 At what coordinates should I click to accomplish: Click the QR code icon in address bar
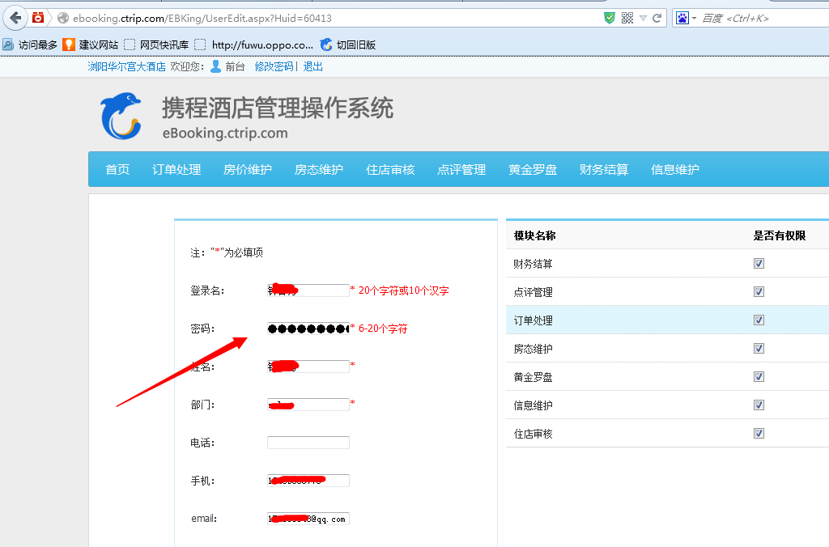tap(627, 18)
